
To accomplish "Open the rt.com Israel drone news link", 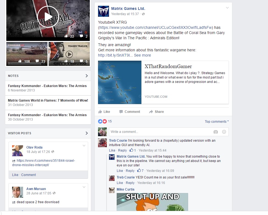I will click(x=44, y=163).
